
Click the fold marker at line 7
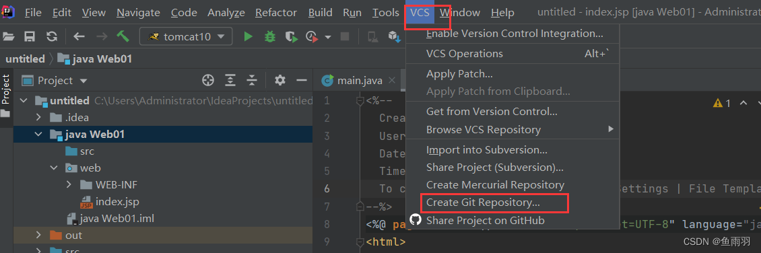pyautogui.click(x=360, y=207)
